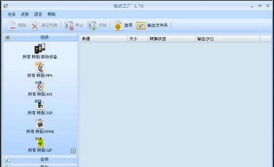
Task: Open the 帮助 (Help) menu
Action: [52, 15]
